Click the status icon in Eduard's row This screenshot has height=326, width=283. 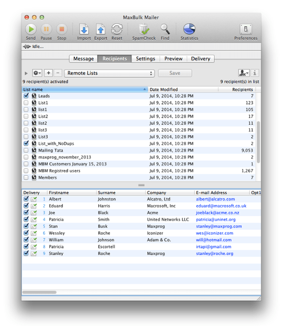coord(34,206)
